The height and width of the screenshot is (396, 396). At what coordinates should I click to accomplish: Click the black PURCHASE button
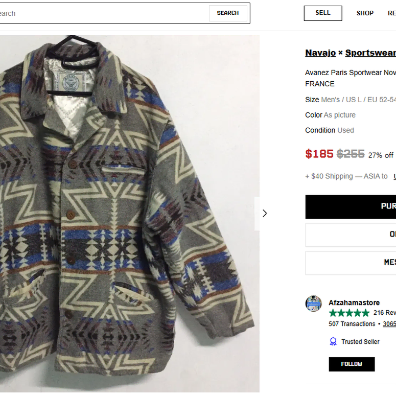pyautogui.click(x=351, y=206)
